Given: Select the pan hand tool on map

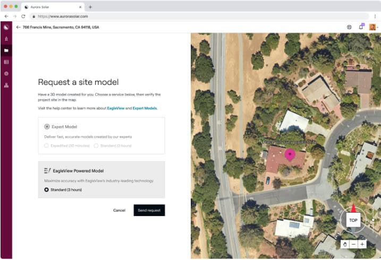Looking at the screenshot, I should point(345,244).
